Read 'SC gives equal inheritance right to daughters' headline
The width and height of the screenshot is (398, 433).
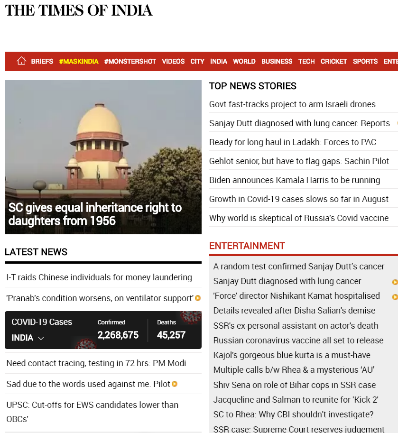(x=95, y=214)
